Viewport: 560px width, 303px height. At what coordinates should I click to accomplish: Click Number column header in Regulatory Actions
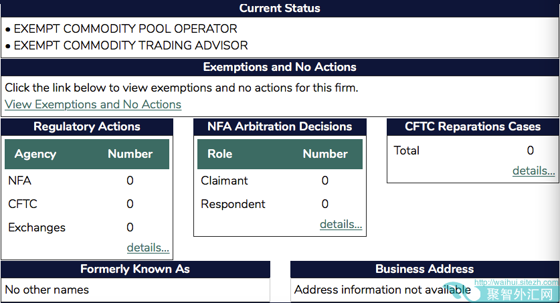tap(130, 154)
